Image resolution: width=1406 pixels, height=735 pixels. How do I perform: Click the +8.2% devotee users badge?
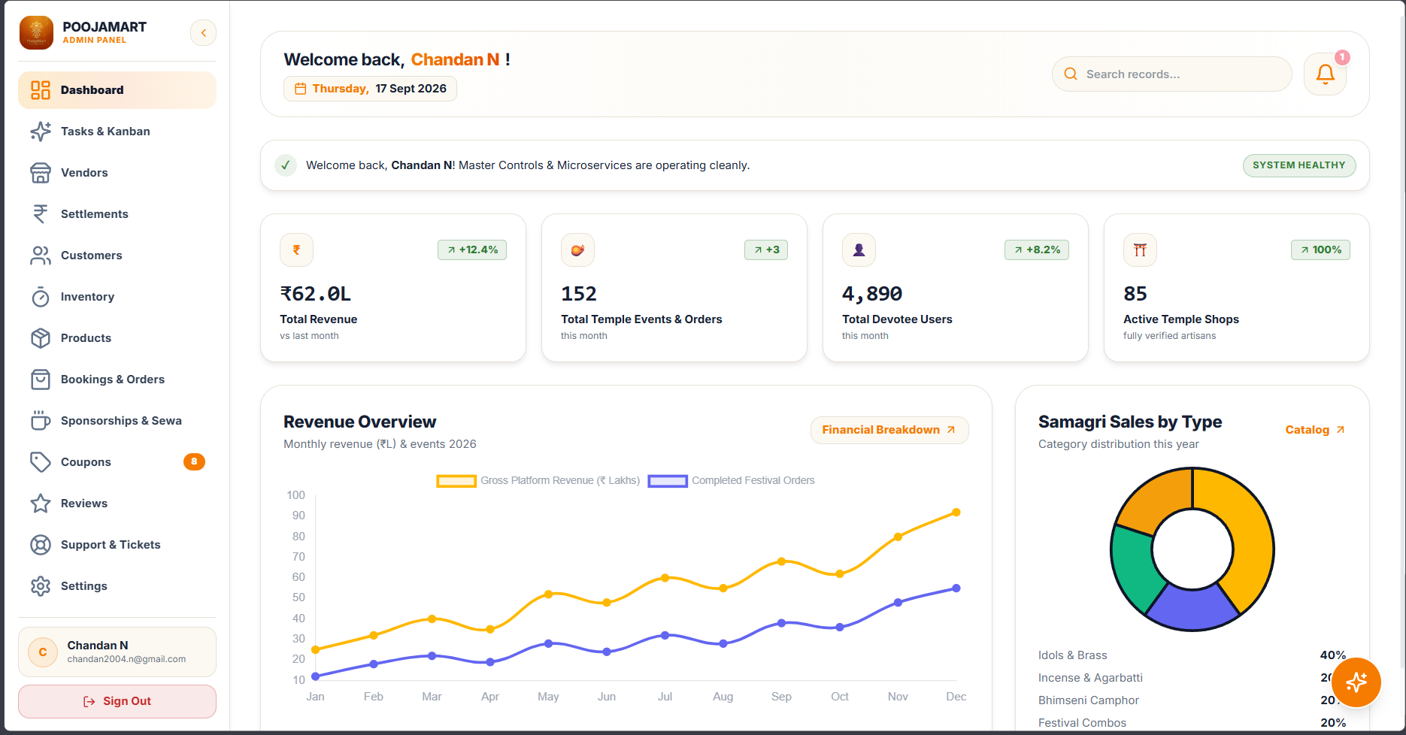tap(1037, 250)
